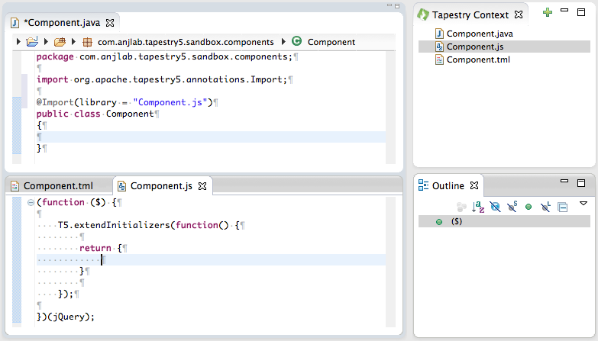Toggle Hide Fields in Outline
The width and height of the screenshot is (598, 341).
pos(495,207)
